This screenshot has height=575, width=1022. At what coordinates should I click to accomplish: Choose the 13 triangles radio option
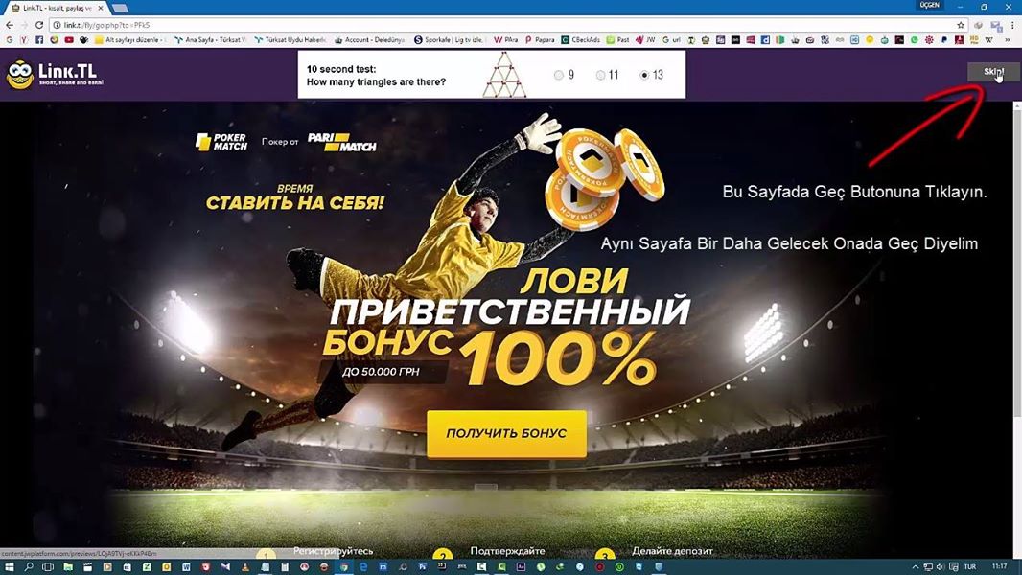point(644,75)
